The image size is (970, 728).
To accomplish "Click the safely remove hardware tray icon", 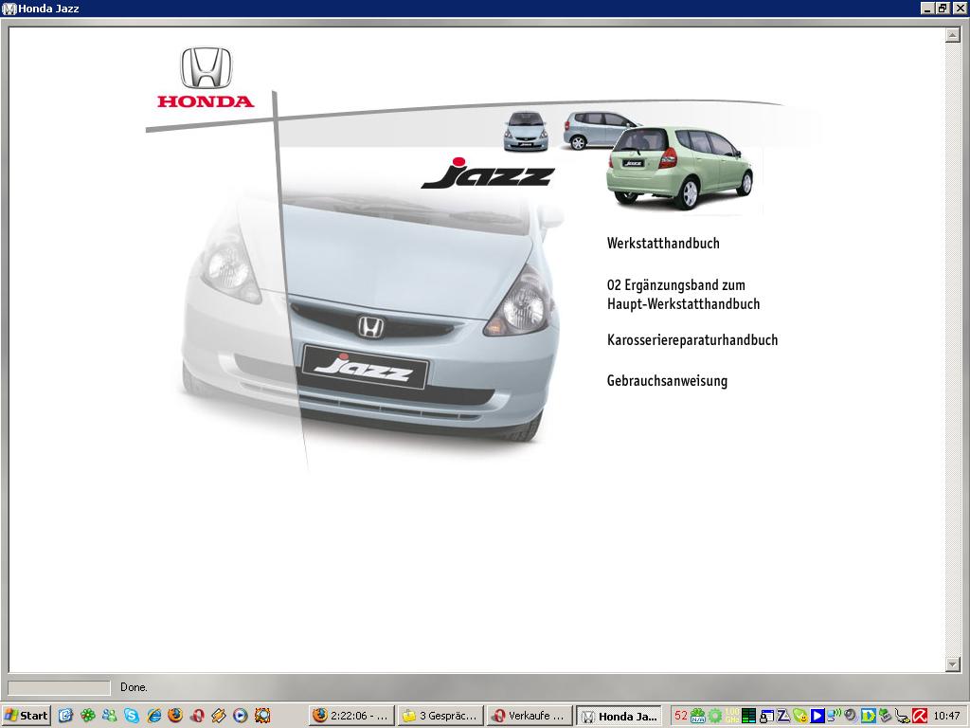I will (885, 716).
